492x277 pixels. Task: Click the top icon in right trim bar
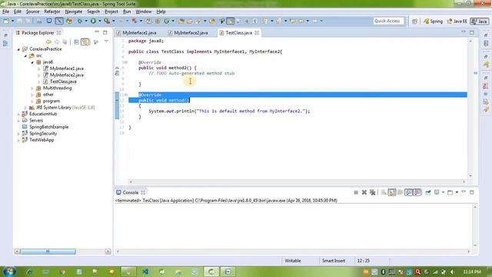click(x=486, y=35)
